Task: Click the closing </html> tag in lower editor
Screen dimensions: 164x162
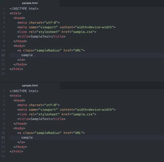Action: [x=16, y=151]
